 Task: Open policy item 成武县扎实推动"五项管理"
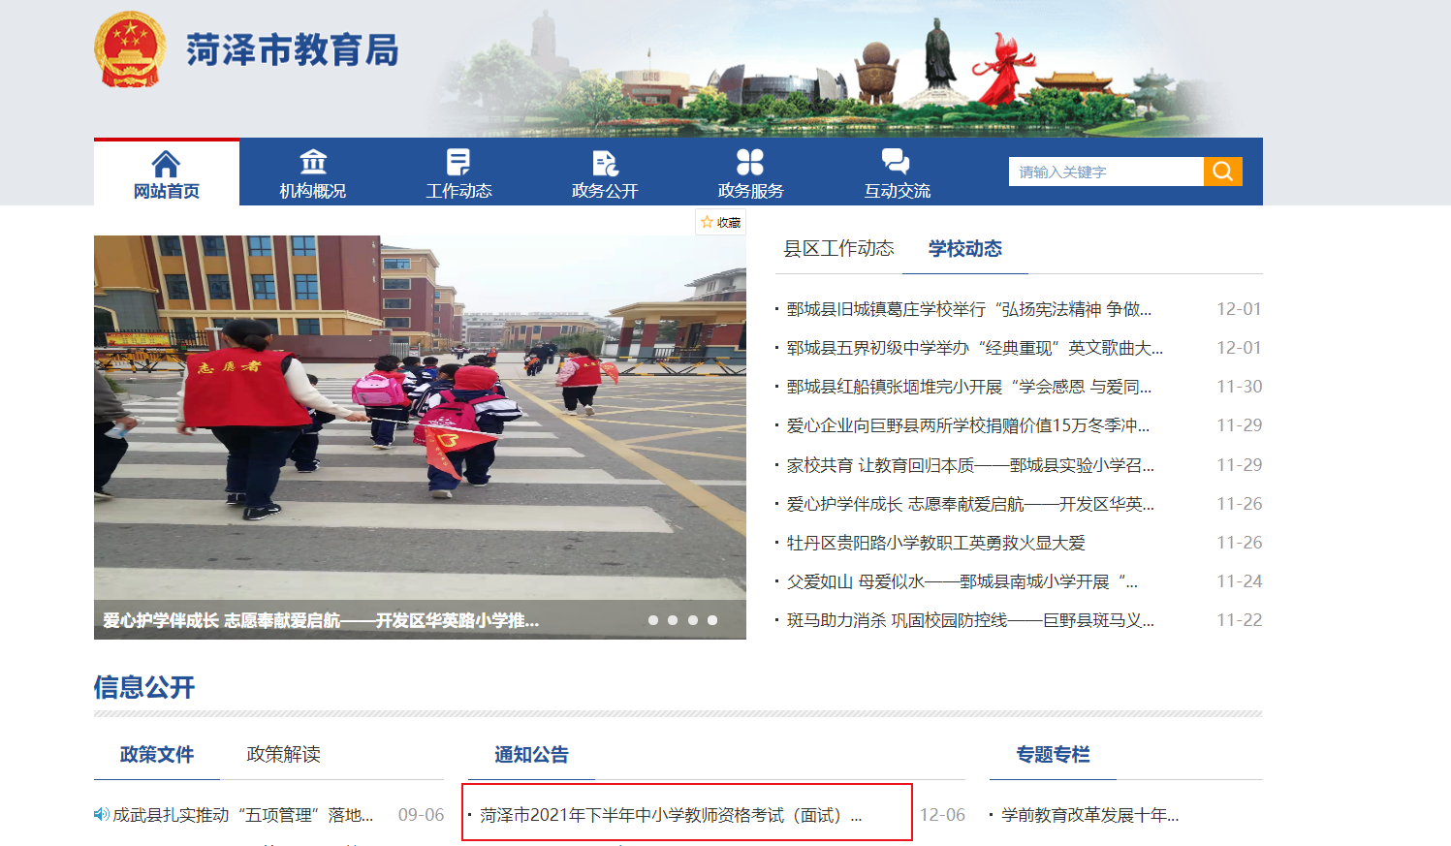(x=243, y=815)
